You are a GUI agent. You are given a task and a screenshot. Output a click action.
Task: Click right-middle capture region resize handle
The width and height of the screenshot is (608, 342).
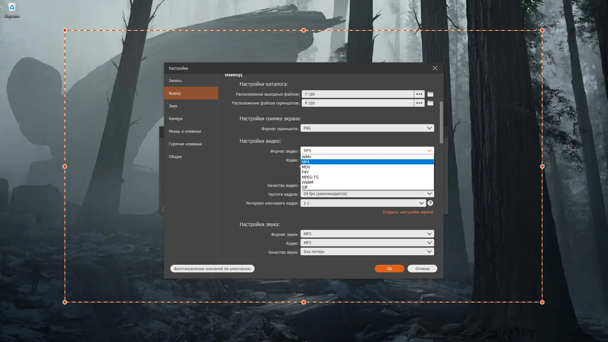tap(542, 166)
